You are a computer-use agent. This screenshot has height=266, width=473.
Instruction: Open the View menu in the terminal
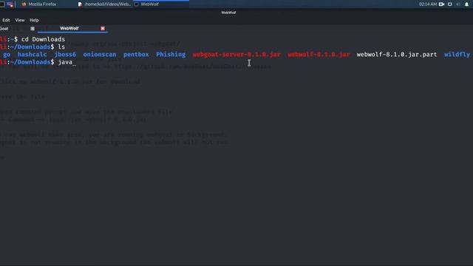[x=20, y=20]
